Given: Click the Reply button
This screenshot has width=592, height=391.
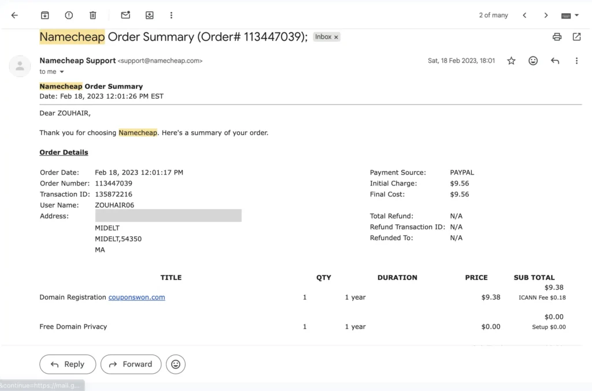Looking at the screenshot, I should (68, 364).
